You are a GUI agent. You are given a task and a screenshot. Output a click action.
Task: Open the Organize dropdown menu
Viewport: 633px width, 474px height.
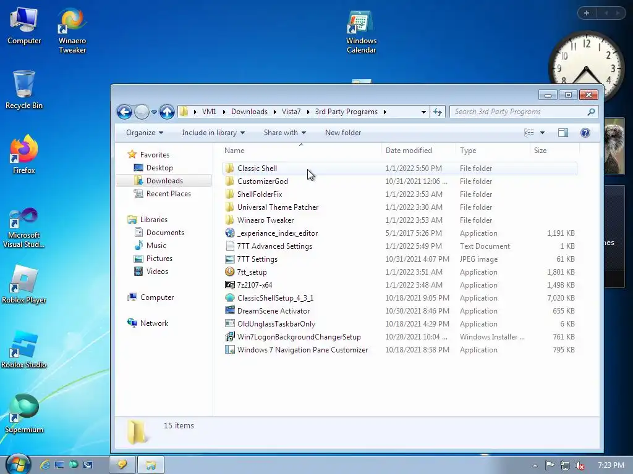(145, 133)
